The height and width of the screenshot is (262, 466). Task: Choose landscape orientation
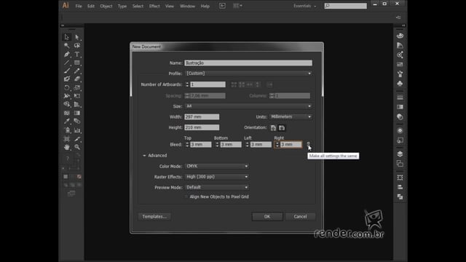pos(282,128)
